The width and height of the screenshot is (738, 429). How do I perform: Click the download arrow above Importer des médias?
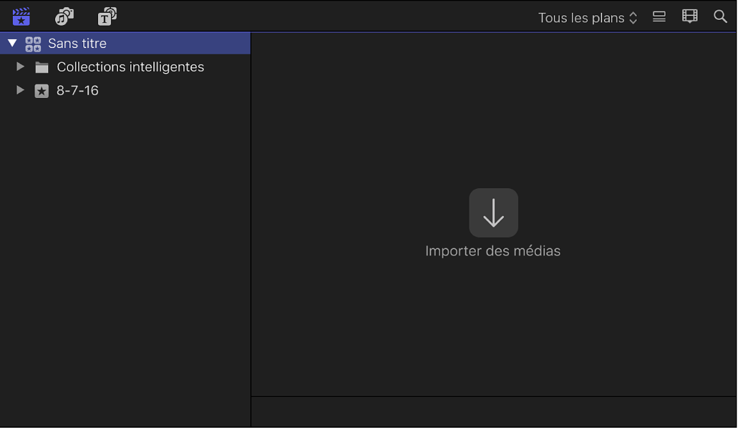pos(493,213)
